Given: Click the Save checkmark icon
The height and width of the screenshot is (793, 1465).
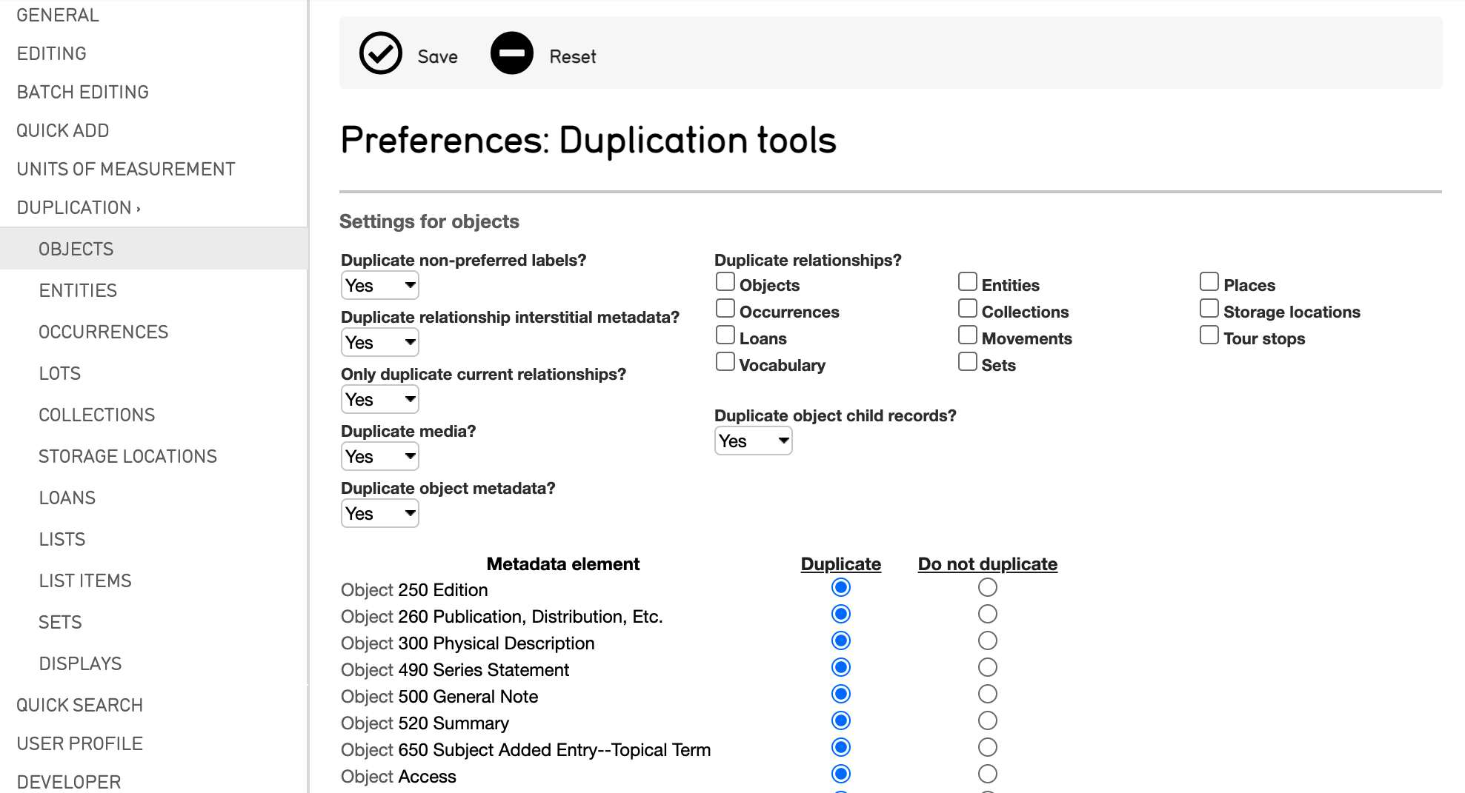Looking at the screenshot, I should (380, 53).
